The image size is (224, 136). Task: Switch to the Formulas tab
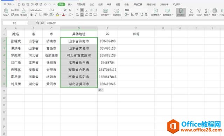(x=92, y=5)
